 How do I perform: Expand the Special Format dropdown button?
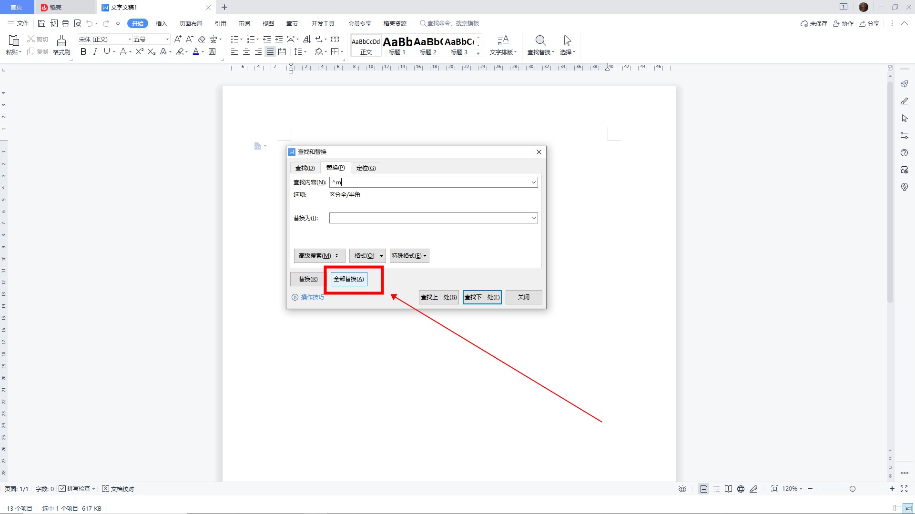pos(409,256)
